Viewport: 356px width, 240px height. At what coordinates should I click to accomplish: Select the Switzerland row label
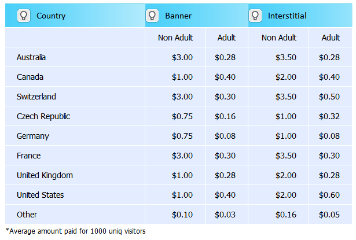36,97
